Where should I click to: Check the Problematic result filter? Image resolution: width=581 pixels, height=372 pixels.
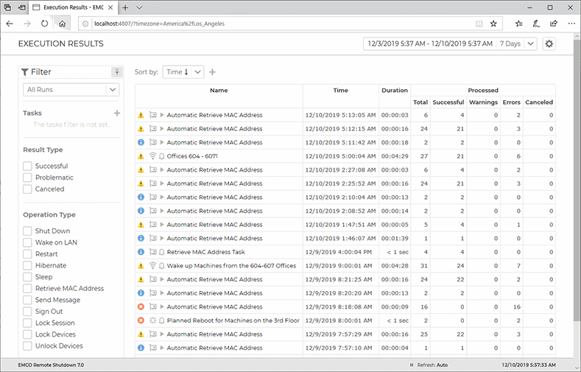click(x=27, y=178)
